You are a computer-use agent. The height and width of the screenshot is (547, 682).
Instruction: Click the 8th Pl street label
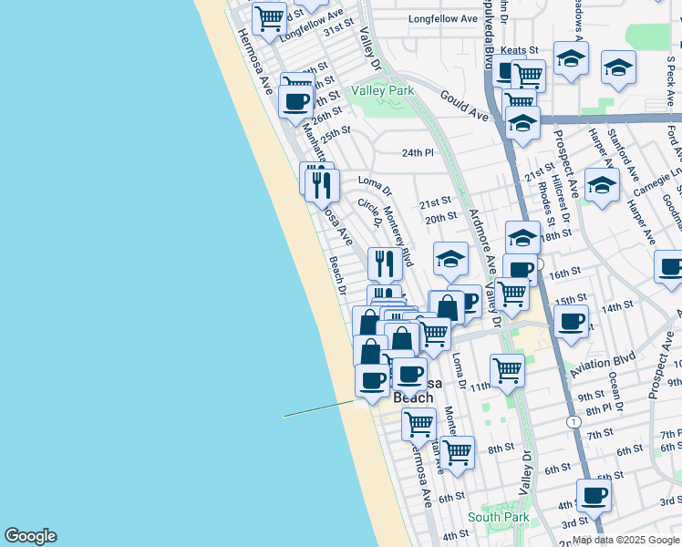coord(598,409)
